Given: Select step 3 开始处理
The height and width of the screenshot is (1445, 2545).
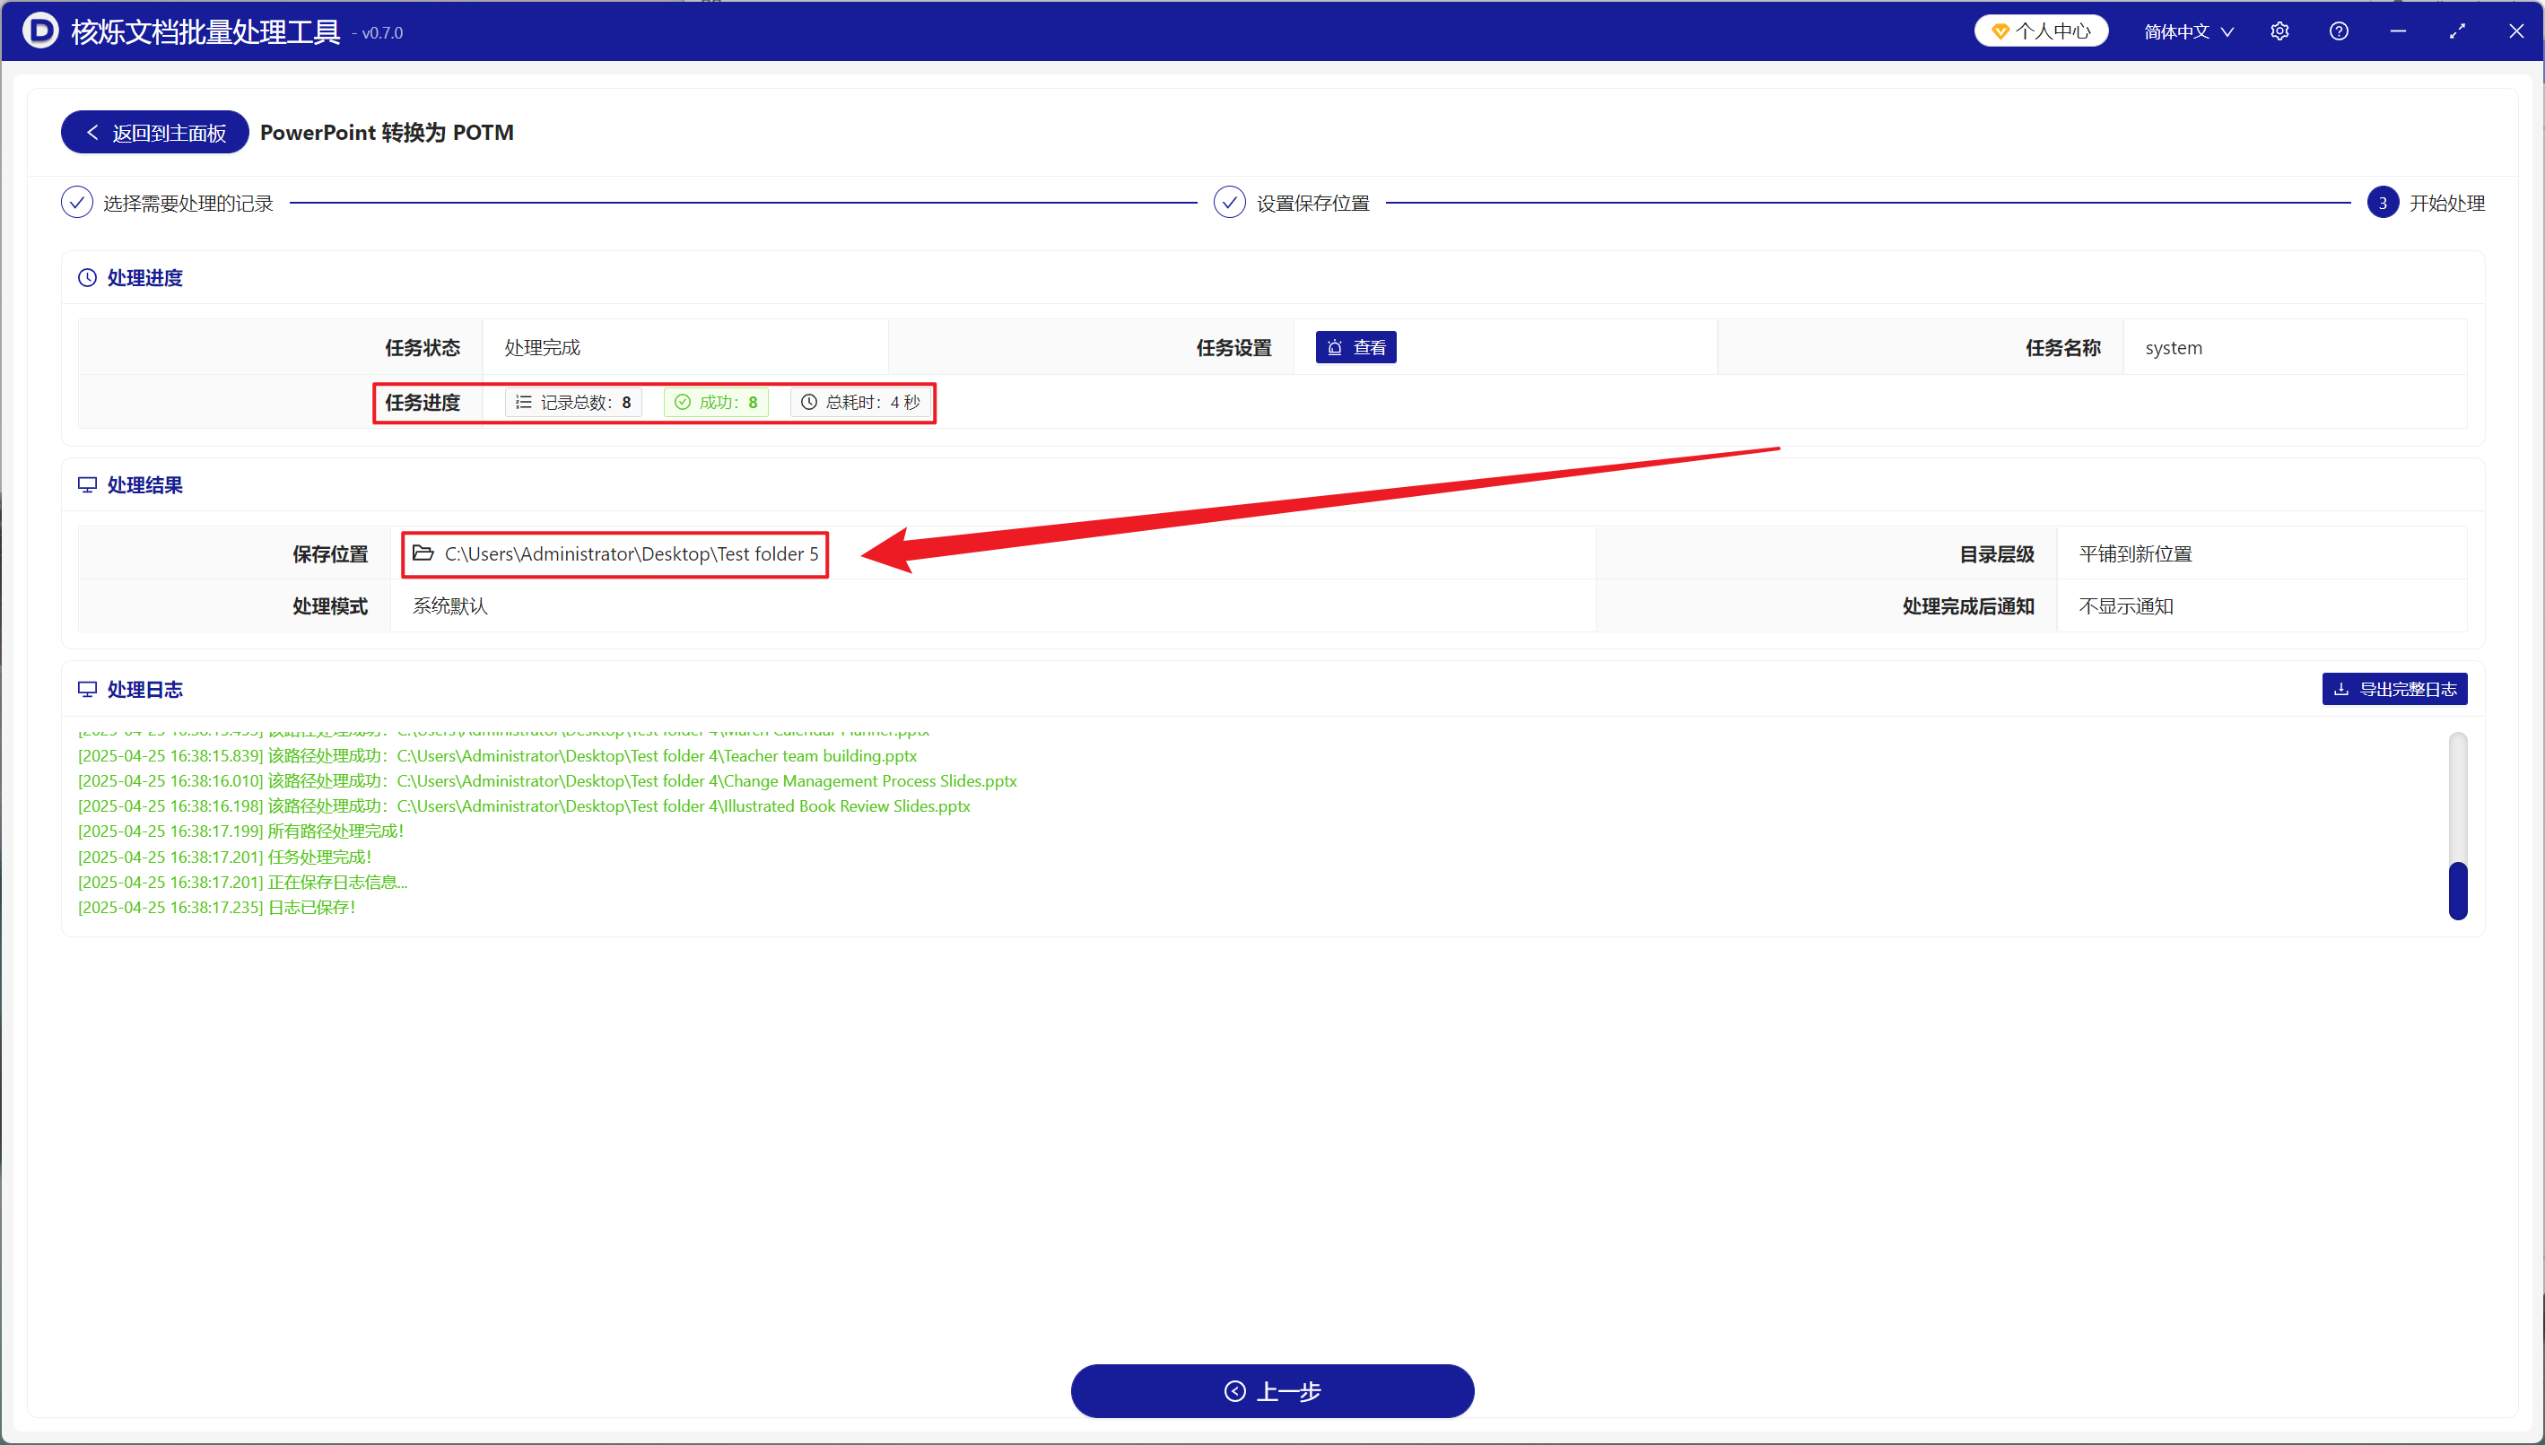Looking at the screenshot, I should (x=2425, y=204).
